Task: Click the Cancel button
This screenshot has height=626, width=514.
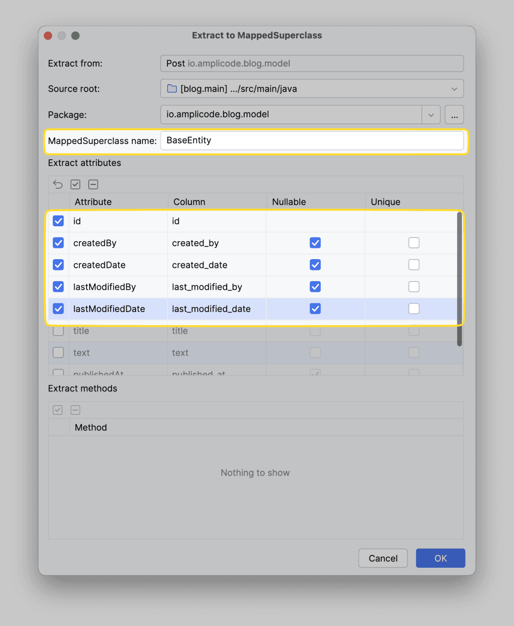Action: (x=383, y=558)
